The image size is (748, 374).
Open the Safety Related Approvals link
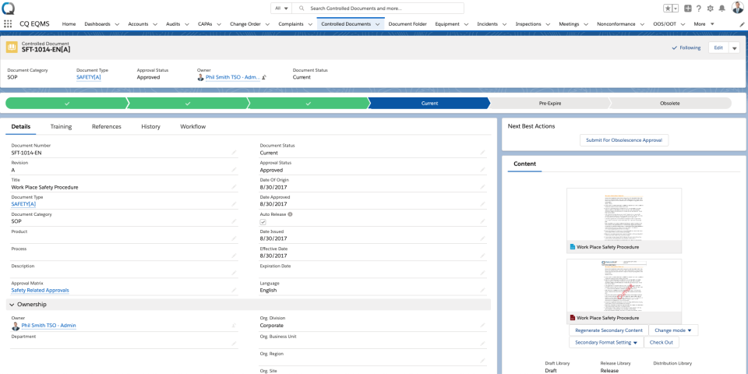coord(40,291)
